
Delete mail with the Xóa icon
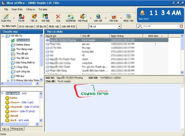58,16
